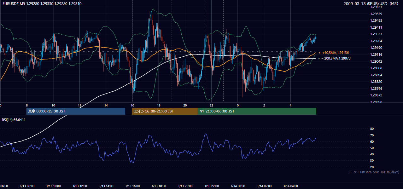Click the 3/14 02:00 time axis label
Image resolution: width=403 pixels, height=189 pixels.
(x=264, y=186)
